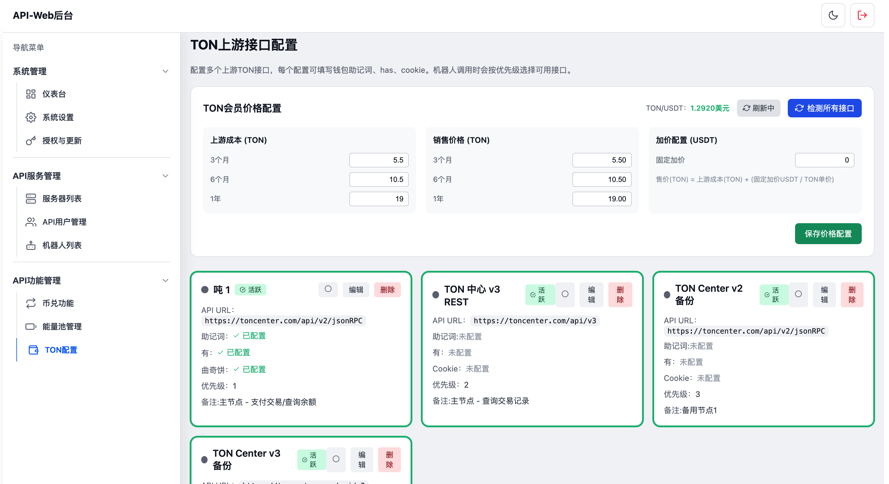Click the refresh icon in 刷新中 button

coord(746,108)
